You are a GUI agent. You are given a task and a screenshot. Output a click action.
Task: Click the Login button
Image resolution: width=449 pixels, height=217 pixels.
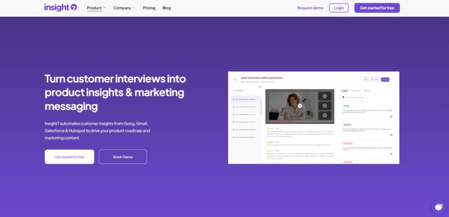click(339, 8)
